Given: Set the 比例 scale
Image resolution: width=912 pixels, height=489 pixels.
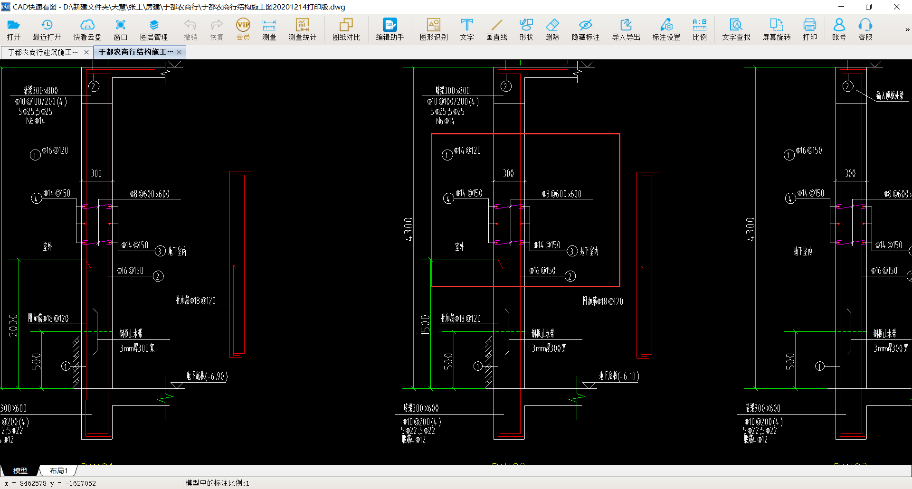Looking at the screenshot, I should click(700, 30).
